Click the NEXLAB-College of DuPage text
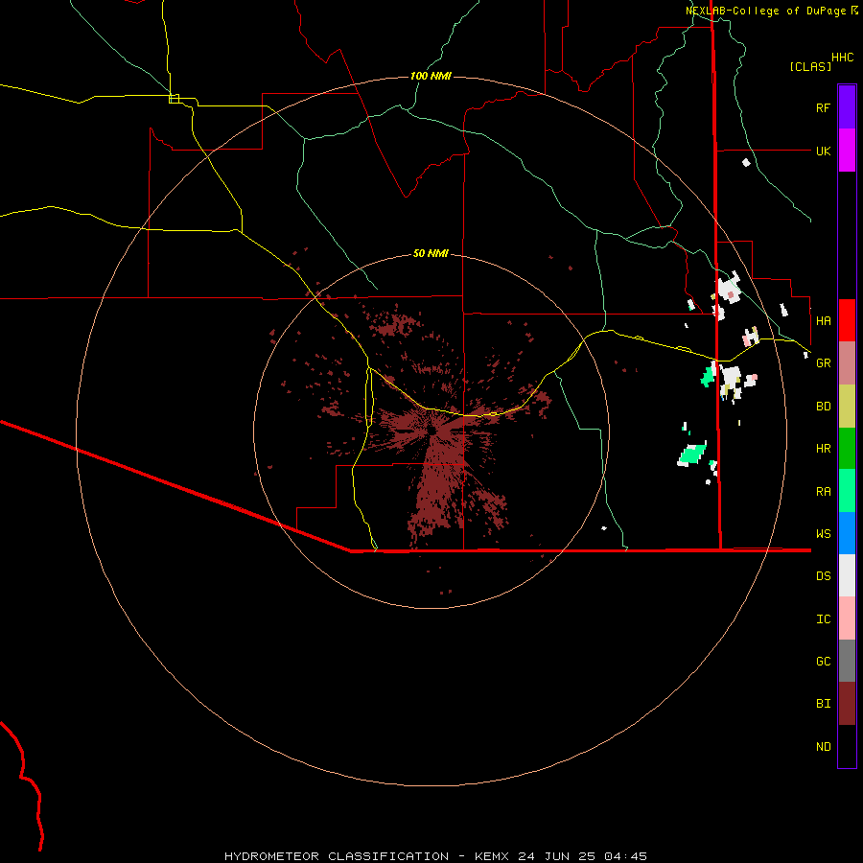863x863 pixels. 765,11
